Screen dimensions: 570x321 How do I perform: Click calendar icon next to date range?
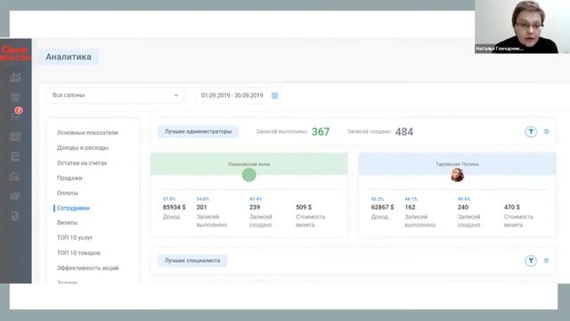(275, 95)
